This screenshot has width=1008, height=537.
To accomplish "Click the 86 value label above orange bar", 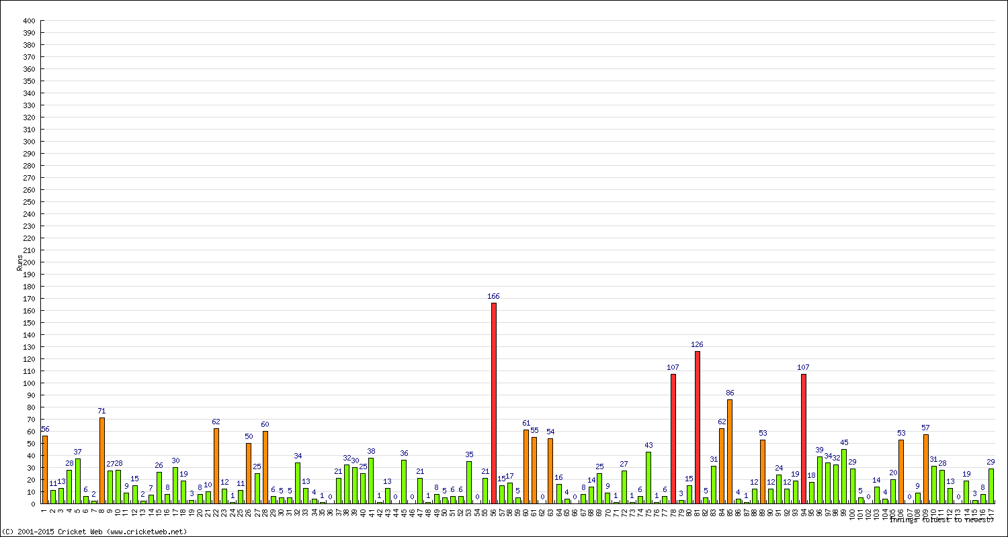I will point(730,393).
